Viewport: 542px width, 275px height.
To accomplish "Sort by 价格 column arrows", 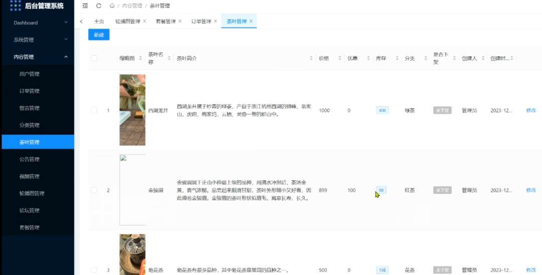I will click(340, 58).
